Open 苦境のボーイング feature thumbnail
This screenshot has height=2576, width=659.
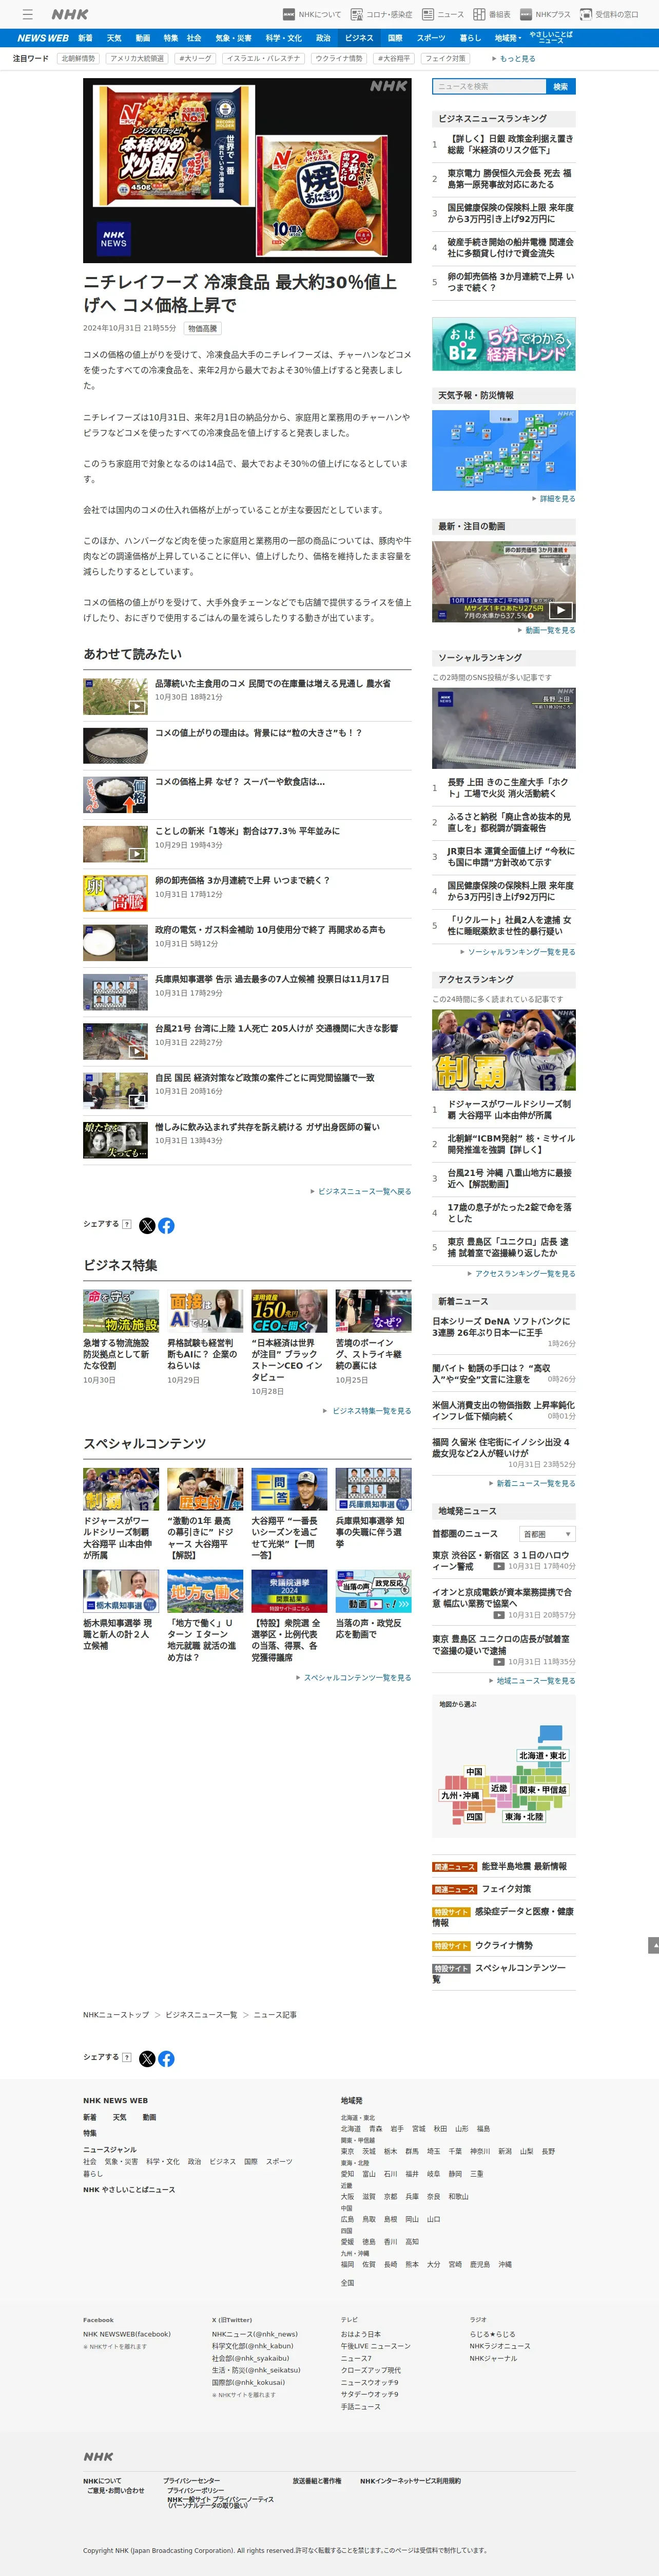(x=374, y=1311)
